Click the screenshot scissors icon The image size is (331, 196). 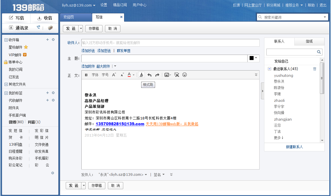click(x=176, y=75)
